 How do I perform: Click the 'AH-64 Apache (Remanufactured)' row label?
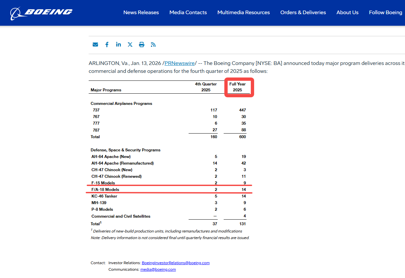tap(122, 163)
